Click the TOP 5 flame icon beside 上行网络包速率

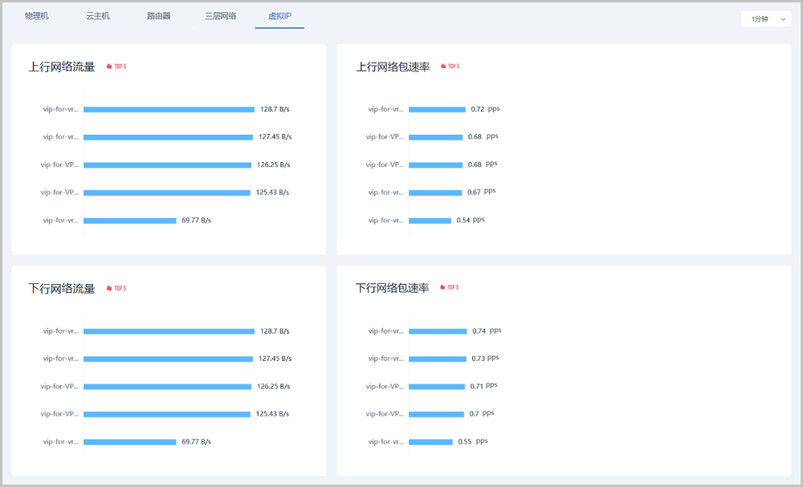click(442, 67)
